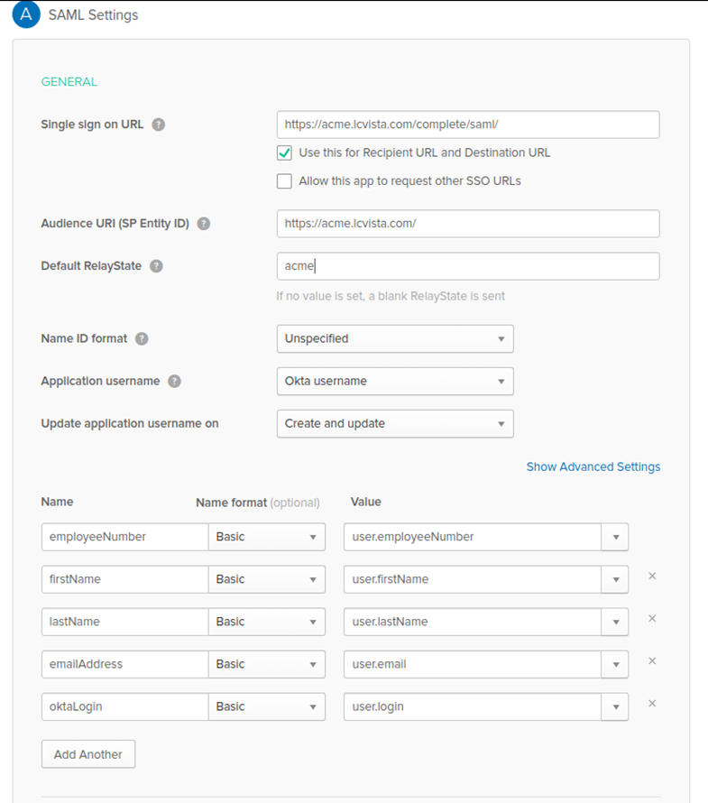Screen dimensions: 708x803
Task: Click help icon next to Single sign on URL
Action: coord(159,125)
